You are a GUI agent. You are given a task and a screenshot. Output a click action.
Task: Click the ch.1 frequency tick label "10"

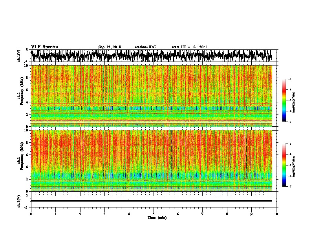click(x=27, y=65)
